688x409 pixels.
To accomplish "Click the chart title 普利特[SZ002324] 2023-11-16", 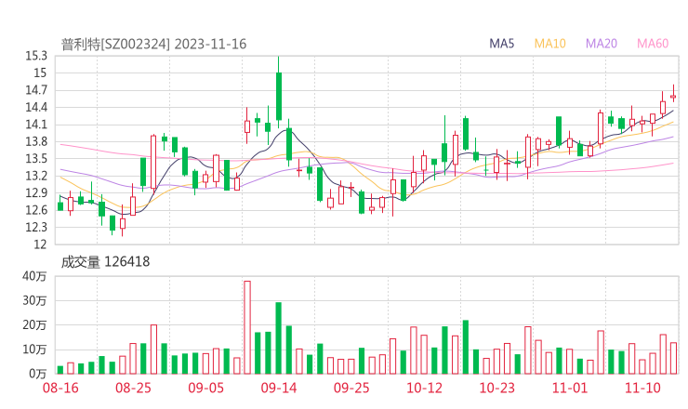I will tap(153, 44).
